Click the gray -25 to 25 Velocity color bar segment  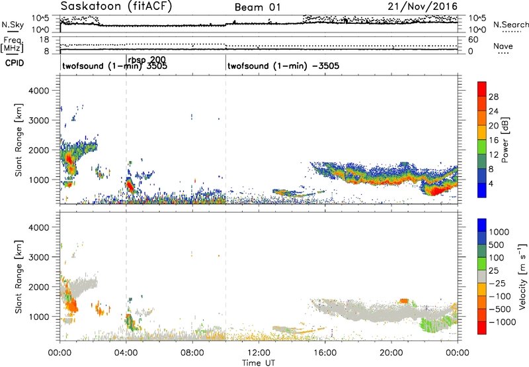coord(482,276)
